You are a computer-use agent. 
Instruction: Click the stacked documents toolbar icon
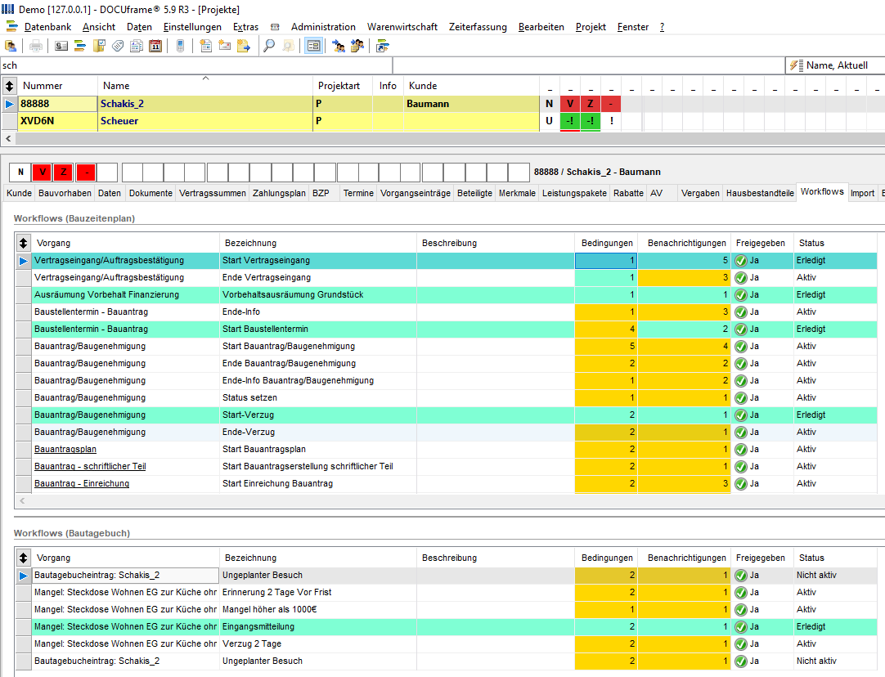point(137,47)
